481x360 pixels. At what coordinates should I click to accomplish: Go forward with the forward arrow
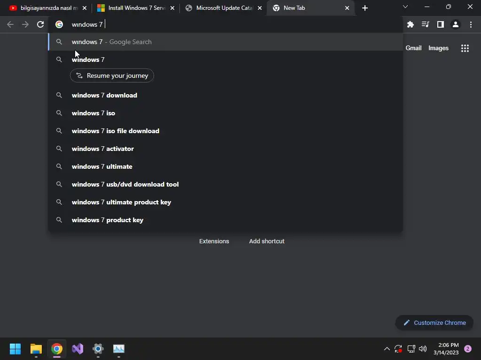[25, 24]
